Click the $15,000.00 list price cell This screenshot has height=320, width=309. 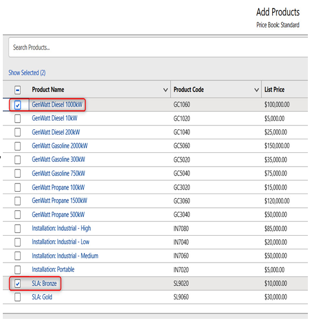point(275,187)
